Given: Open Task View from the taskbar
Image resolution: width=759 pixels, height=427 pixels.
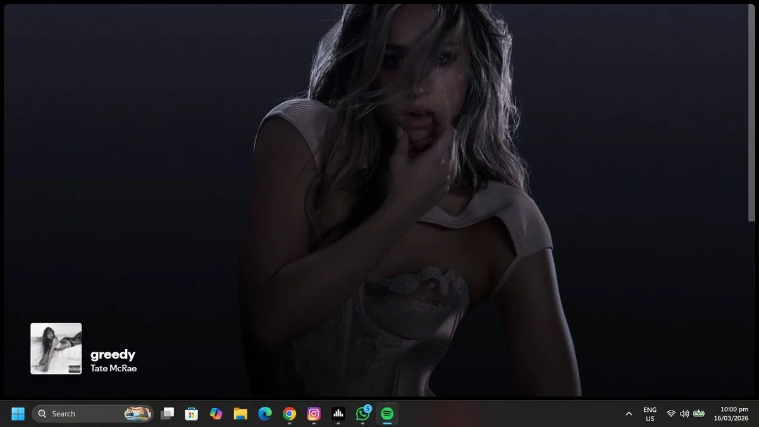Looking at the screenshot, I should (167, 414).
